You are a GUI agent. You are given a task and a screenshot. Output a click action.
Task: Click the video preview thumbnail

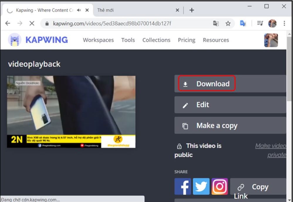click(x=71, y=112)
